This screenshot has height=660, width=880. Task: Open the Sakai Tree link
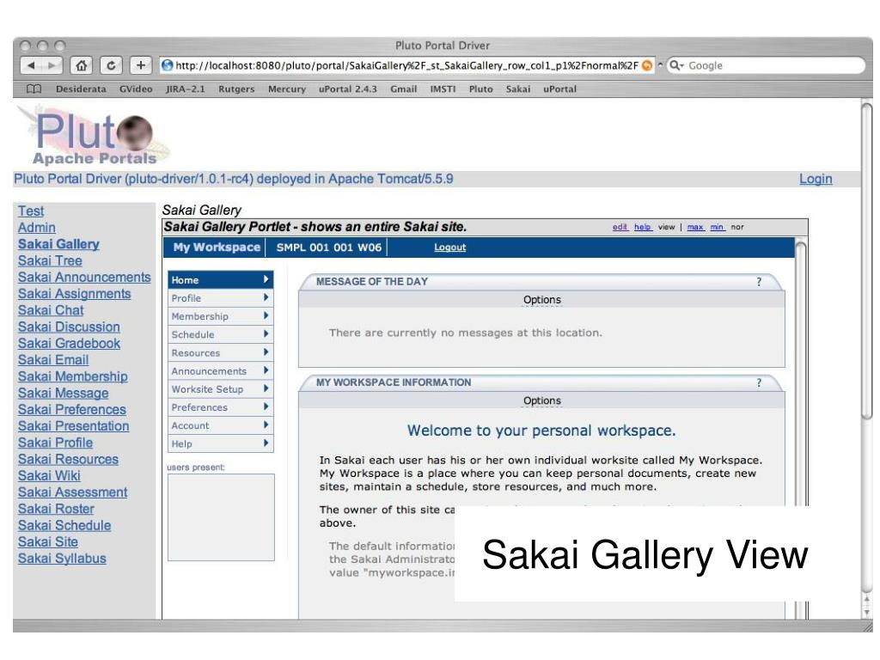point(50,260)
